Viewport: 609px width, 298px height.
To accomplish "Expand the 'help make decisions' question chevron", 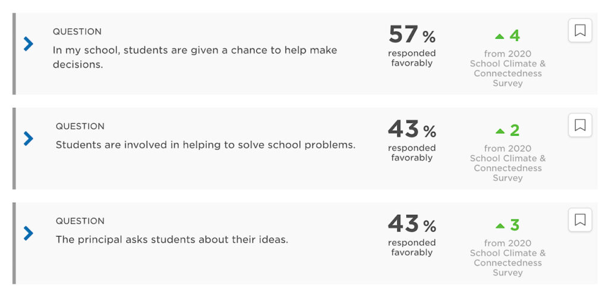I will [29, 44].
